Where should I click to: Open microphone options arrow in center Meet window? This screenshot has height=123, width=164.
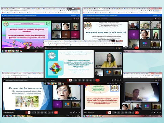coord(68,80)
